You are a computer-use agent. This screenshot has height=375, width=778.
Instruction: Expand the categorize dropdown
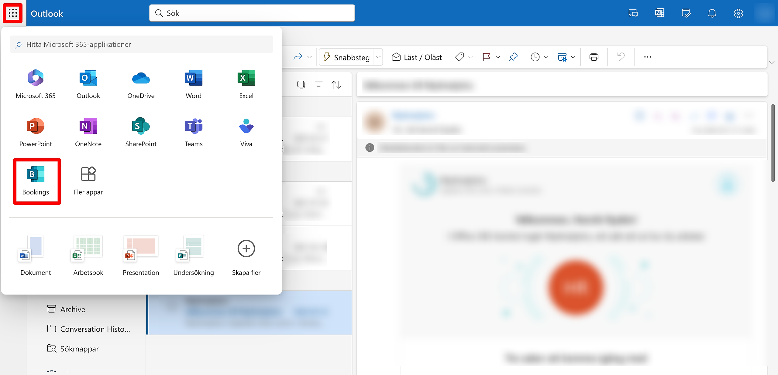pos(470,57)
